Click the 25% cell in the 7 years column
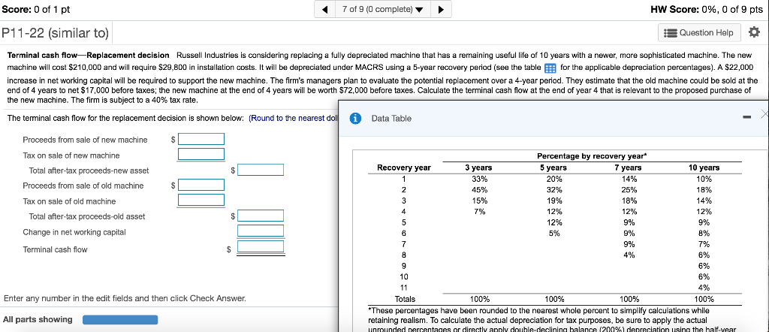 click(629, 190)
